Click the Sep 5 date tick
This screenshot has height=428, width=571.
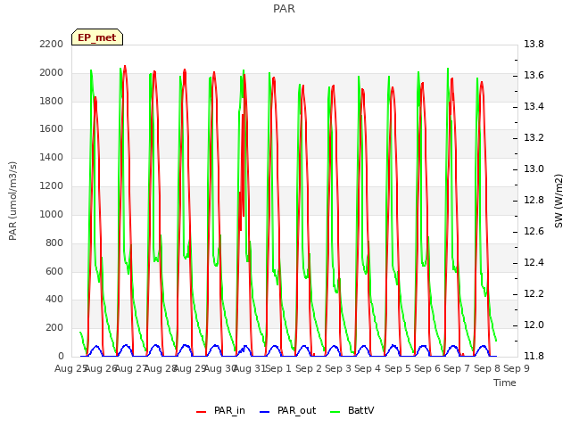pos(398,368)
